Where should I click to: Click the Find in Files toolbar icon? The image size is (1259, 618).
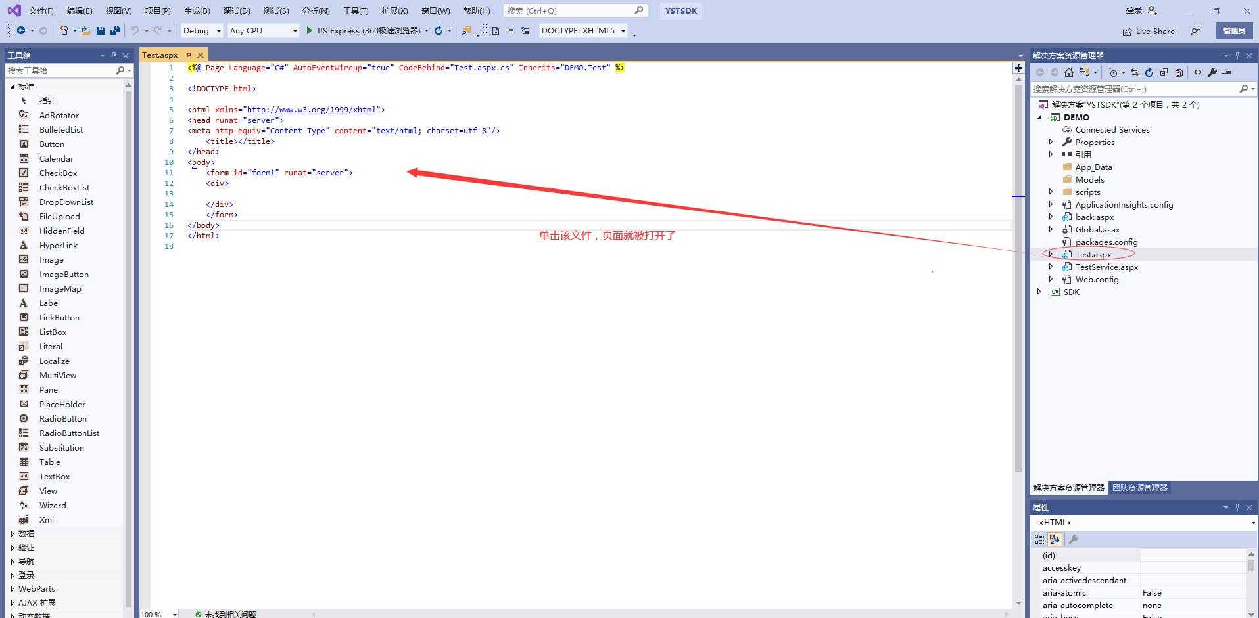pyautogui.click(x=466, y=31)
